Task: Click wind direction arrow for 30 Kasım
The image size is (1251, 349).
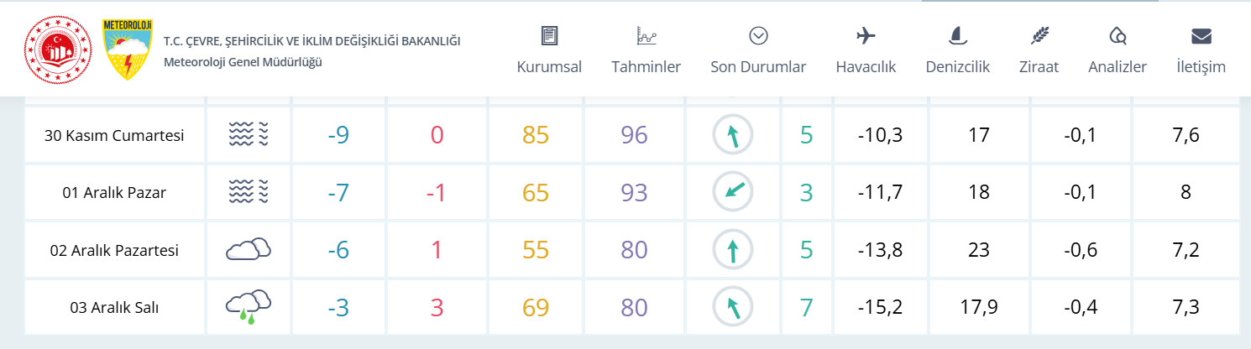Action: [733, 134]
